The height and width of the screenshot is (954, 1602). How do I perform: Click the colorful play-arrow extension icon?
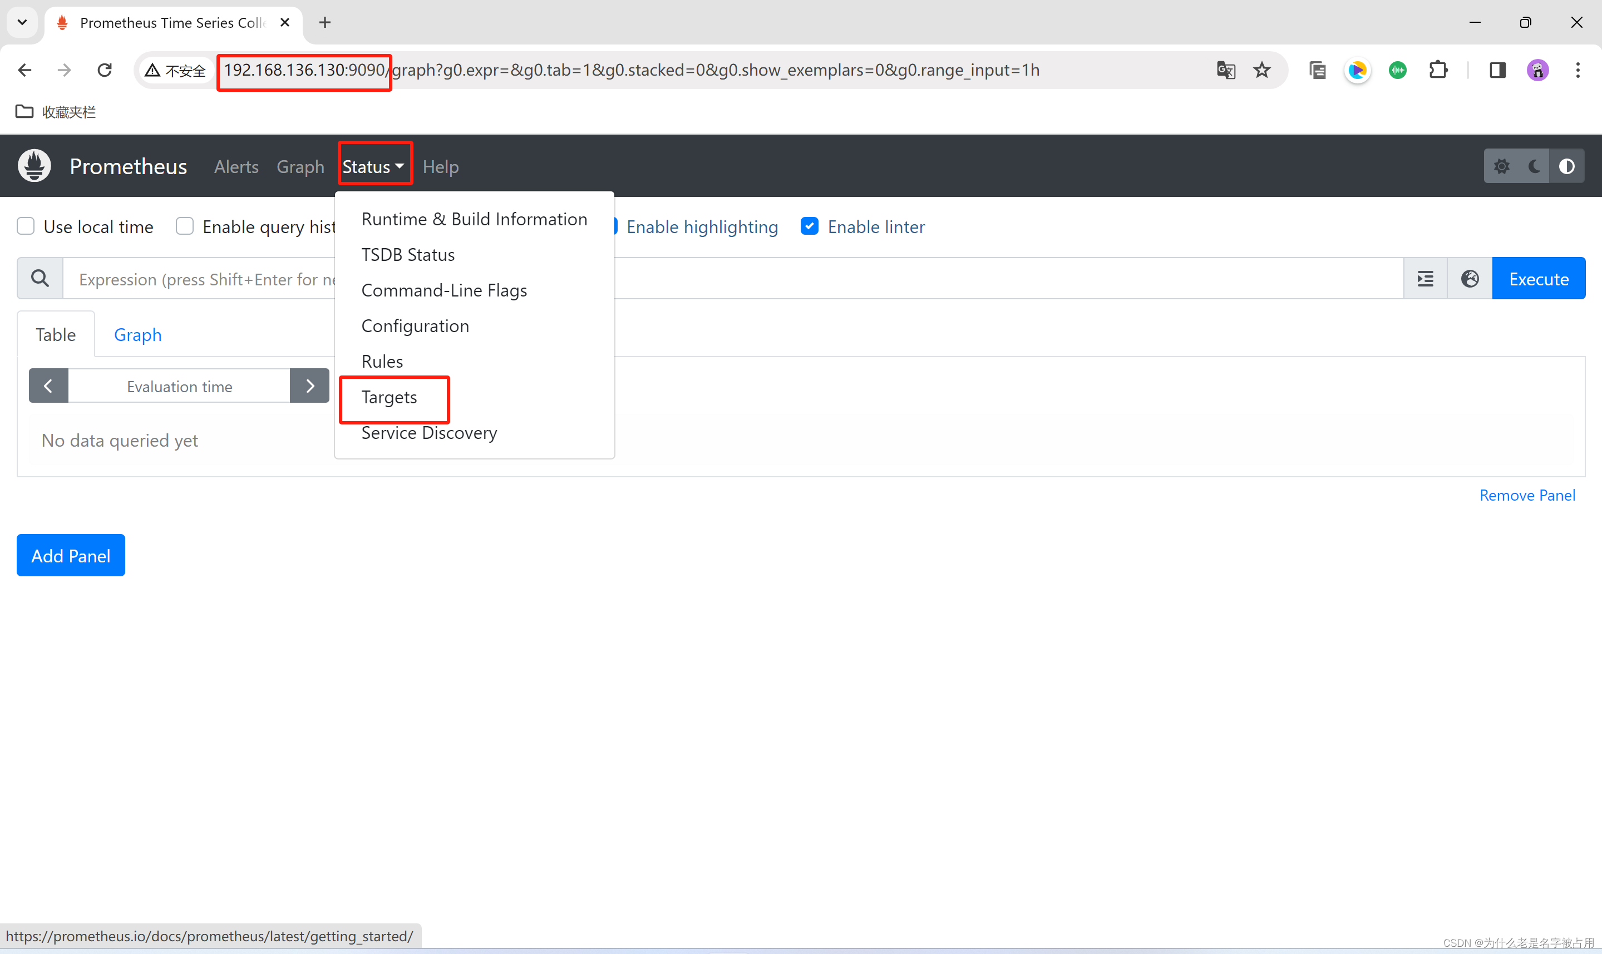[1357, 70]
